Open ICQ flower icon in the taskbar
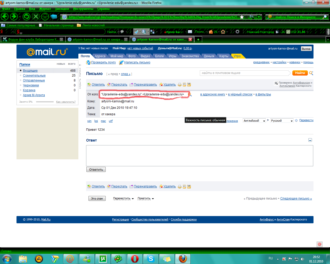The image size is (330, 264). coord(118,258)
